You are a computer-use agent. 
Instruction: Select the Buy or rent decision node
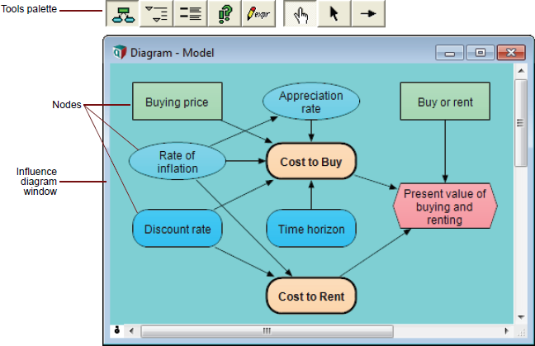(x=445, y=102)
